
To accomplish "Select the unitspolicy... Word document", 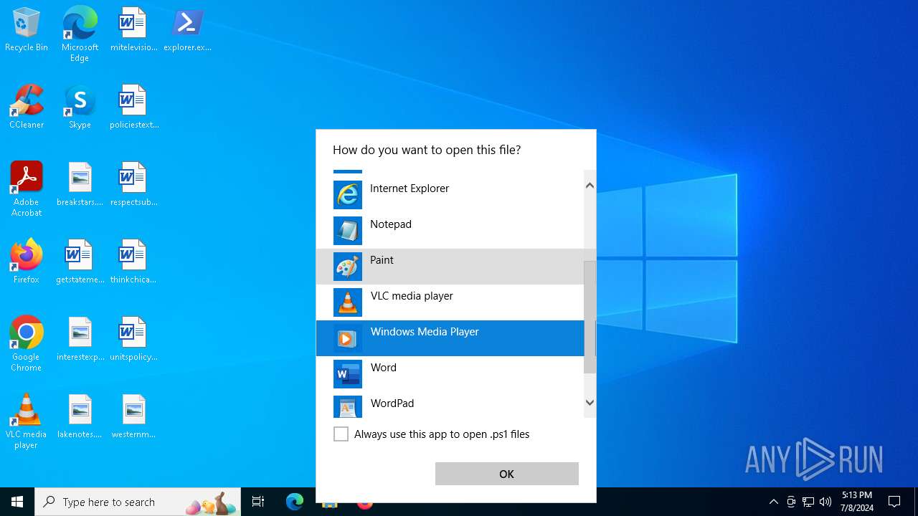I will pyautogui.click(x=133, y=340).
